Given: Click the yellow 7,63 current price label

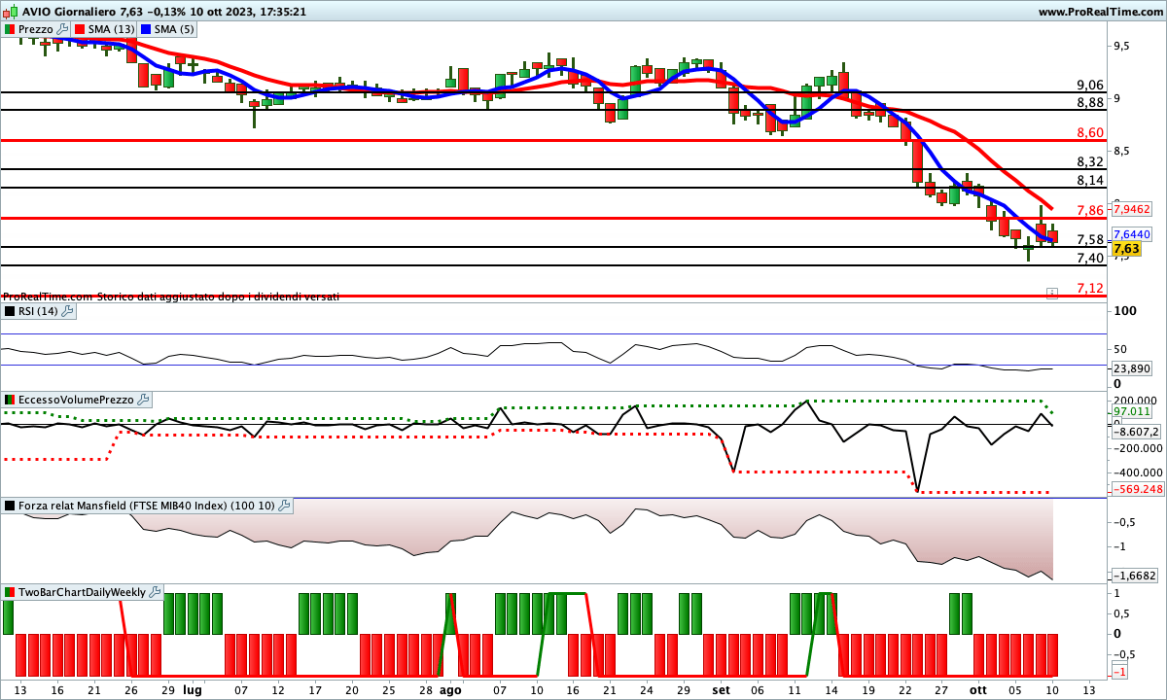Looking at the screenshot, I should [1126, 249].
